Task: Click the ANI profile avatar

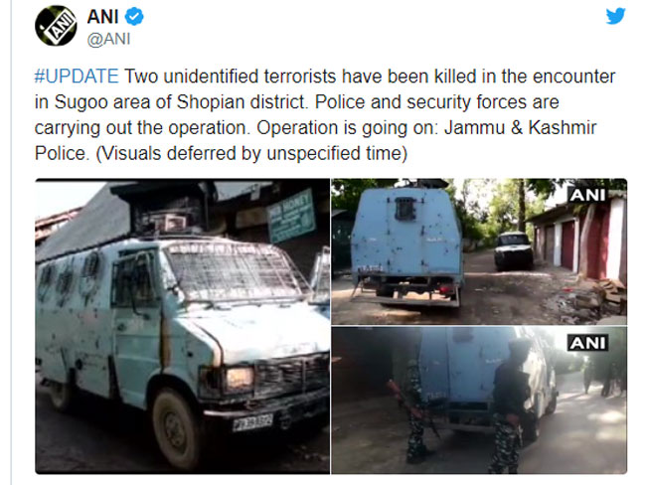Action: (56, 26)
